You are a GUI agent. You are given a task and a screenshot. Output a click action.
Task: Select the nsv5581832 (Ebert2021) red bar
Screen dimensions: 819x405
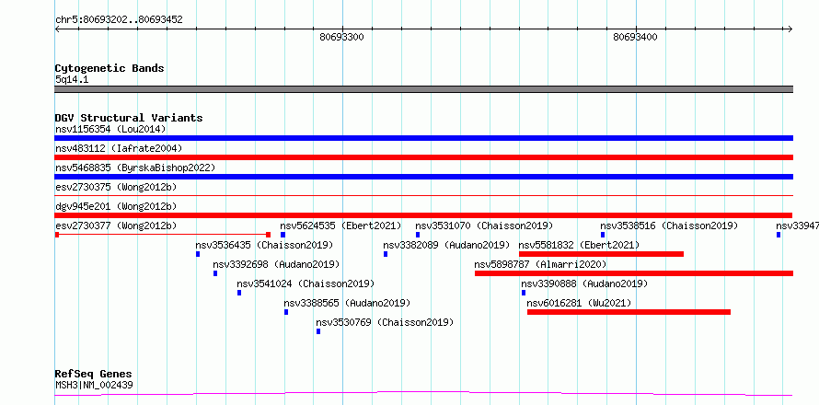pos(601,254)
